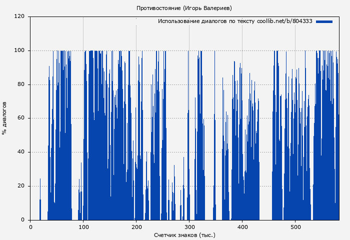Screen dimensions: 350x240
Task: Click the blue legend color swatch
Action: pos(324,21)
